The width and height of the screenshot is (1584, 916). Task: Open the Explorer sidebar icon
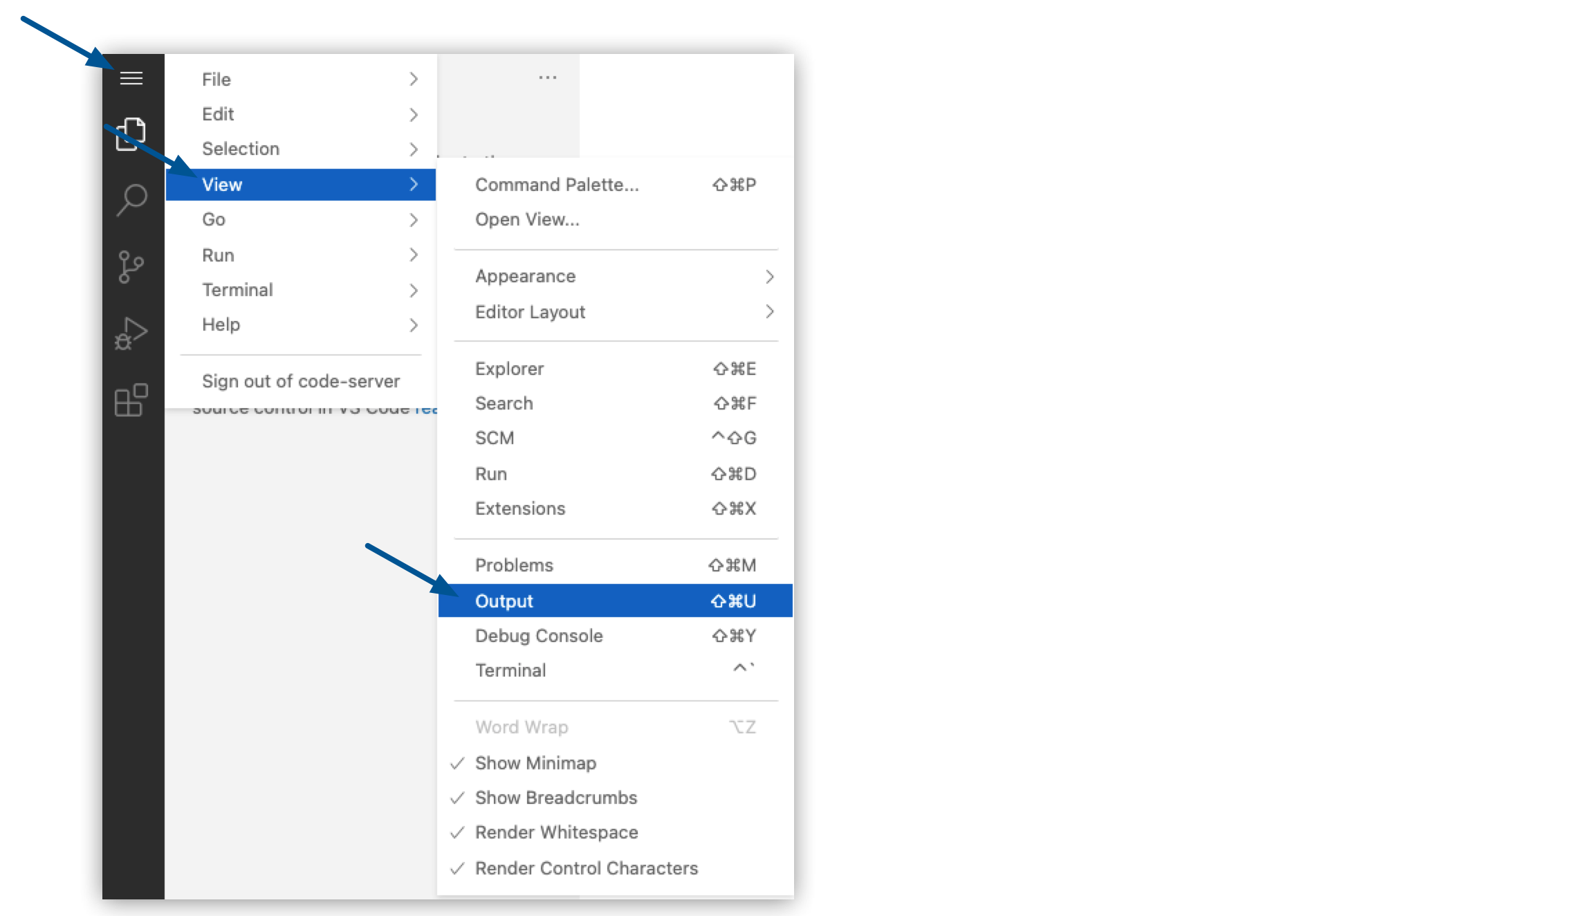131,133
